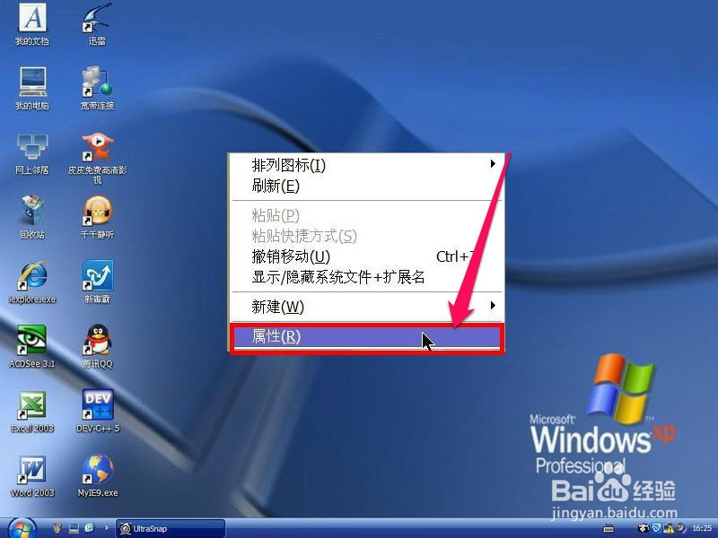This screenshot has height=538, width=718.
Task: Expand the quick launch overflow arrow
Action: (106, 527)
